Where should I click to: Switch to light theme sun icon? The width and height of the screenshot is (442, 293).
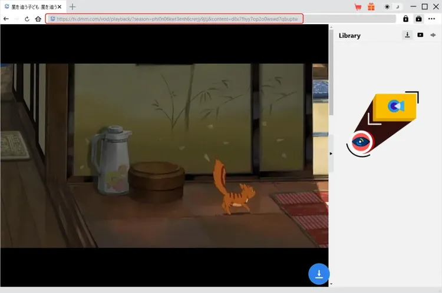tap(387, 7)
